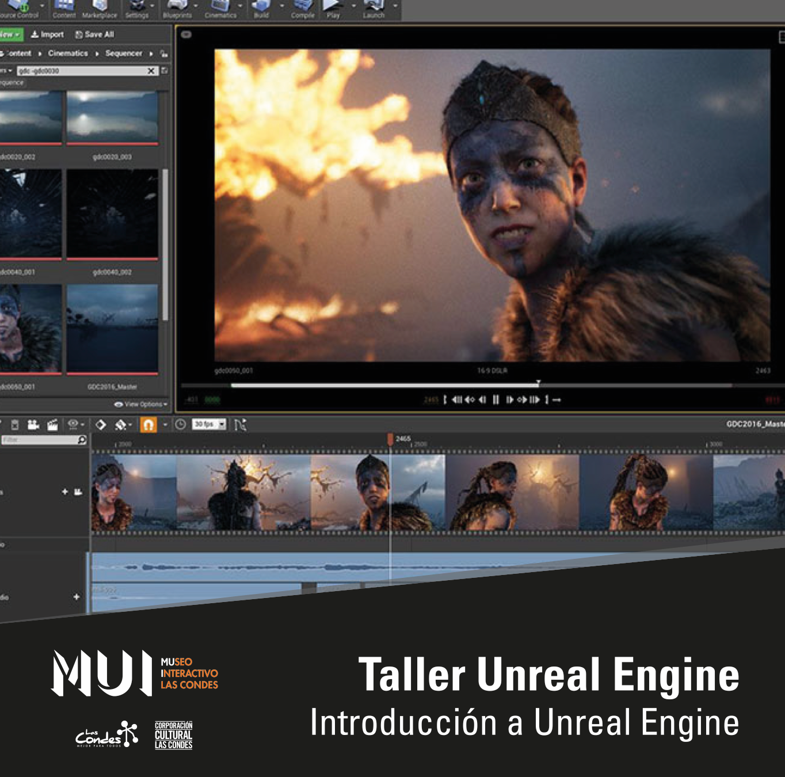Click the Play toolbar button
Screen dimensions: 785x777
333,9
